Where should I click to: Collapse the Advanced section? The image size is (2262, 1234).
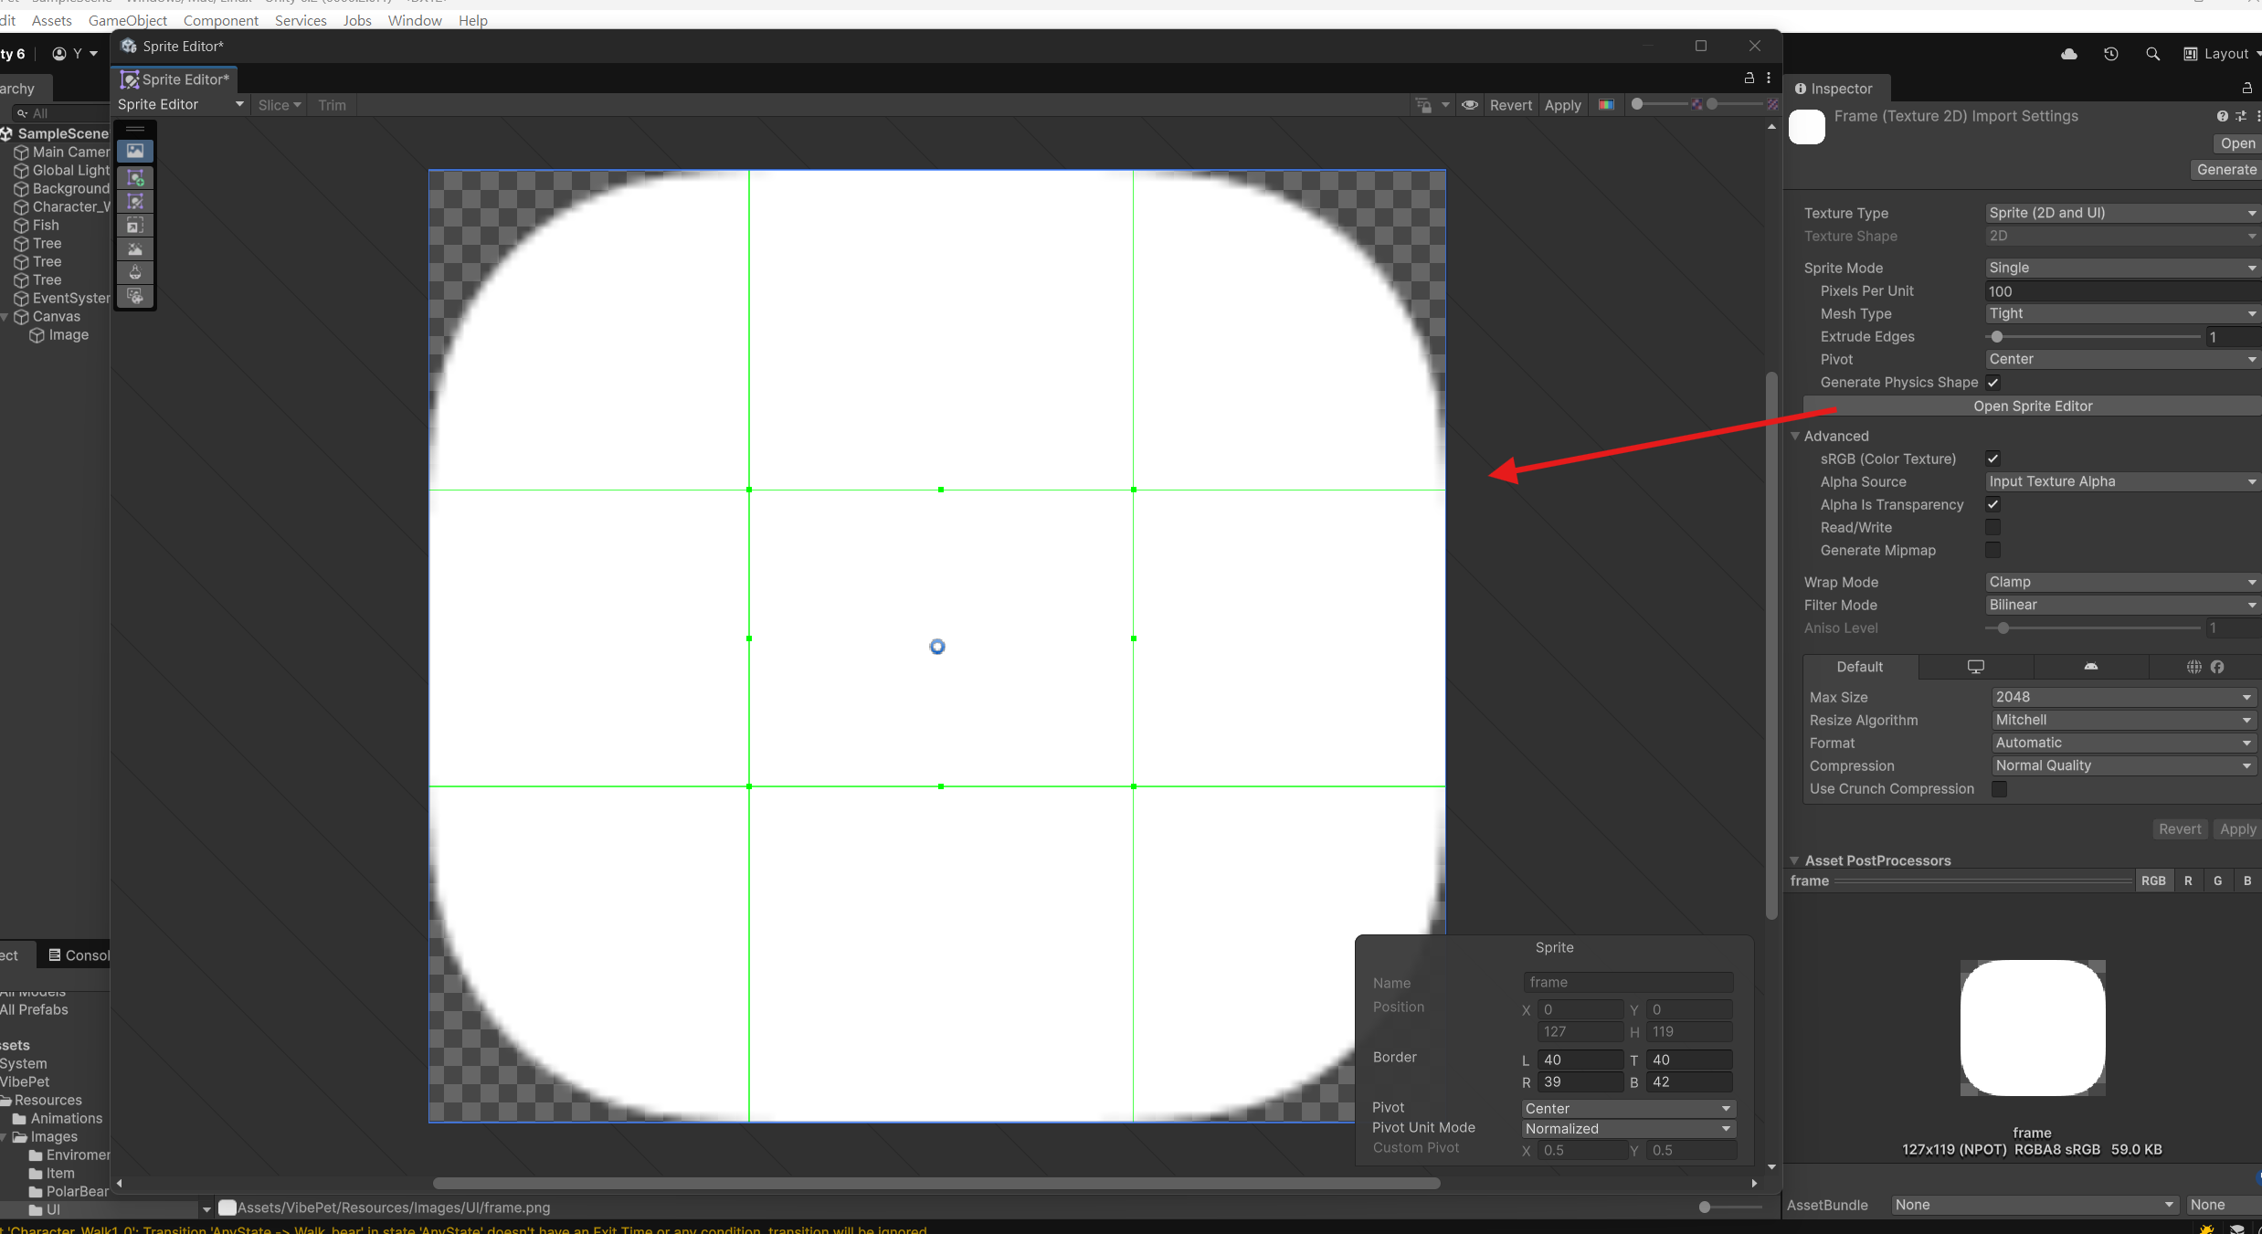coord(1795,437)
